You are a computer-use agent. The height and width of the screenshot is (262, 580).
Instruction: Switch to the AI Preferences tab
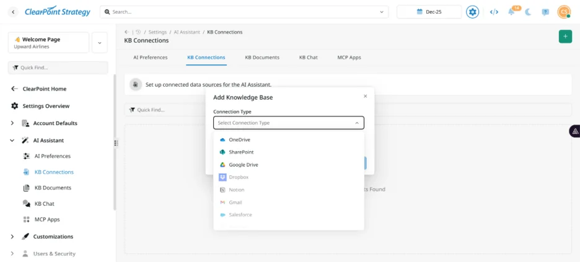click(x=150, y=57)
